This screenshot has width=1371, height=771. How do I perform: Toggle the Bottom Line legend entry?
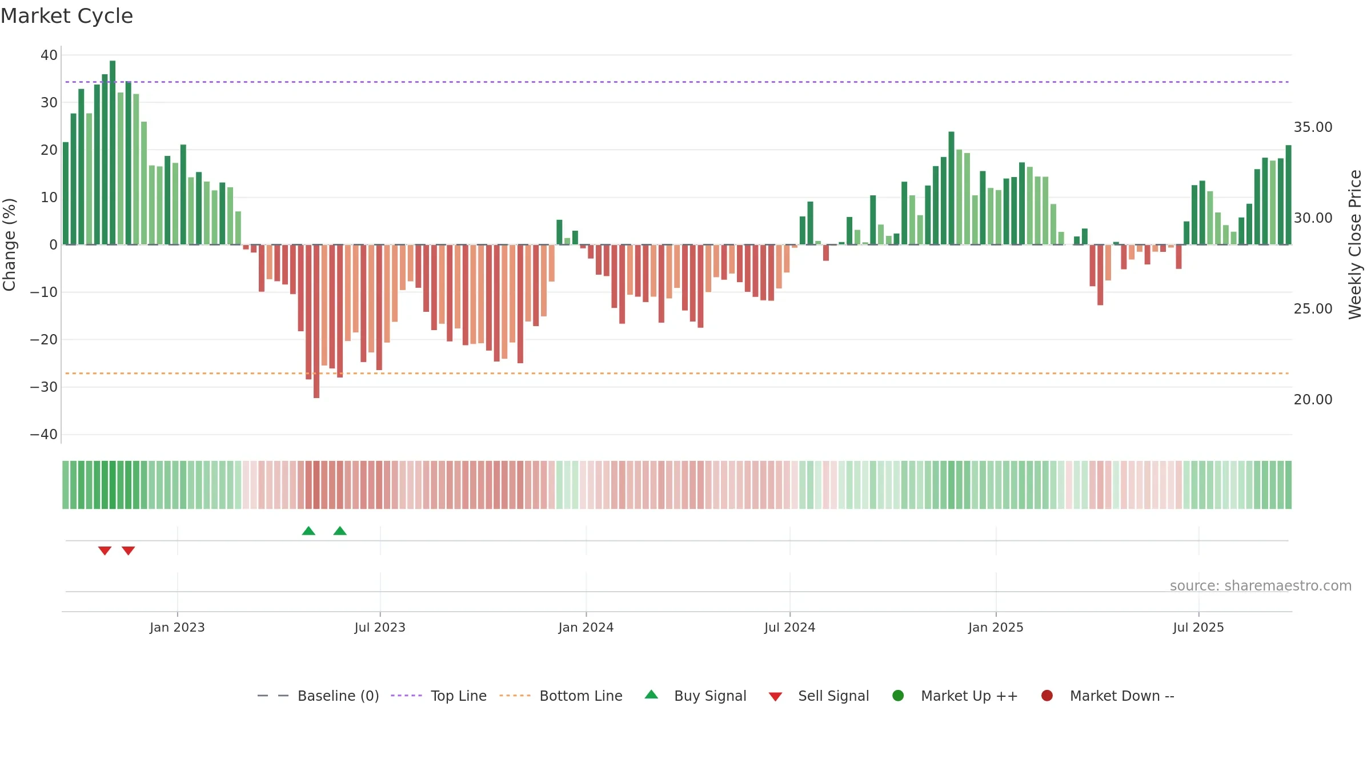pyautogui.click(x=561, y=696)
